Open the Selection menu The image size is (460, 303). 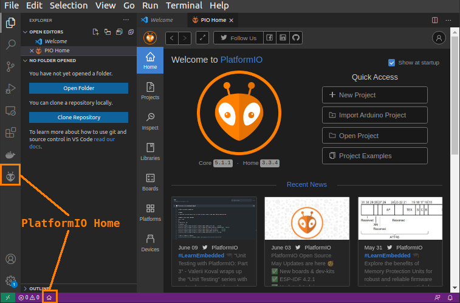pos(69,5)
